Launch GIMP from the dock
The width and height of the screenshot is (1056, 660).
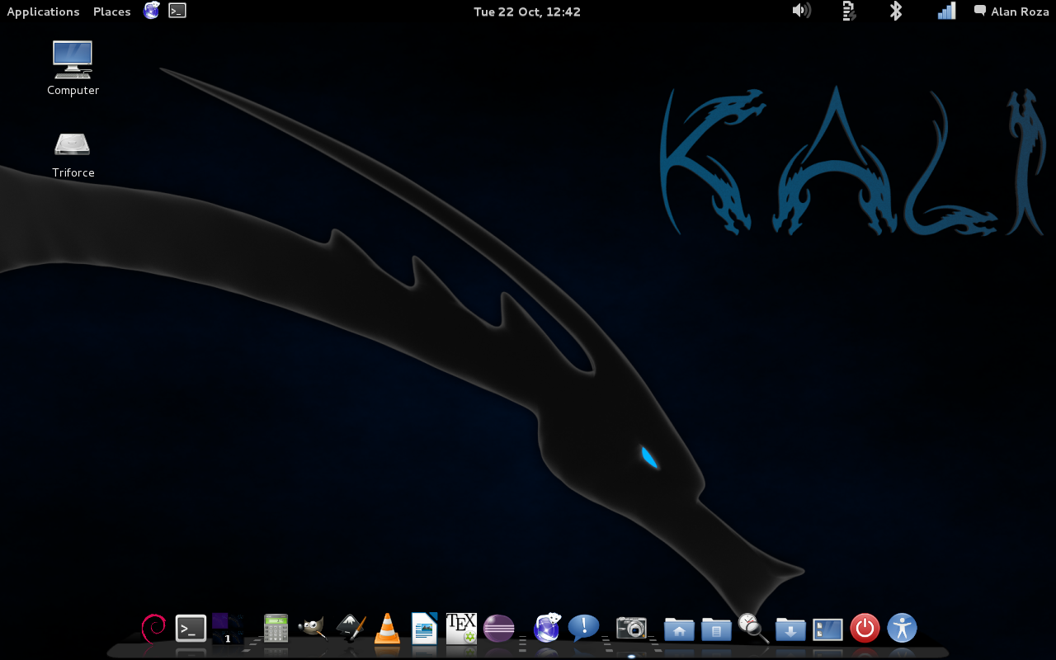tap(312, 628)
